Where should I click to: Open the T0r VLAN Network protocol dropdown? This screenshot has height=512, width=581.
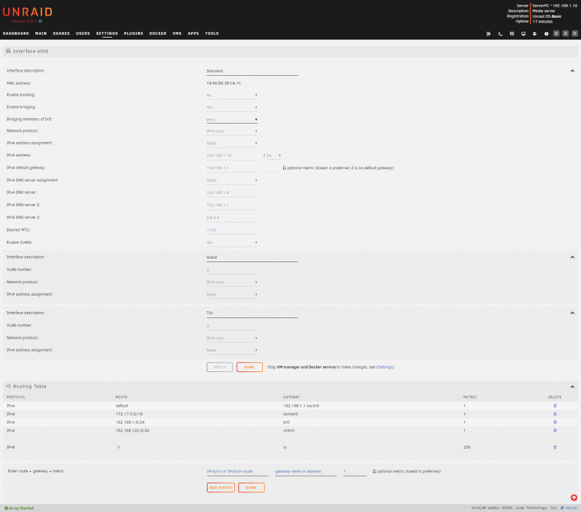click(231, 338)
